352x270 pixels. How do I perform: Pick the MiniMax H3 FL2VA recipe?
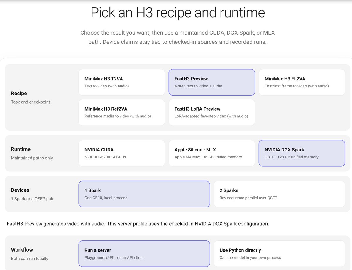pos(302,82)
